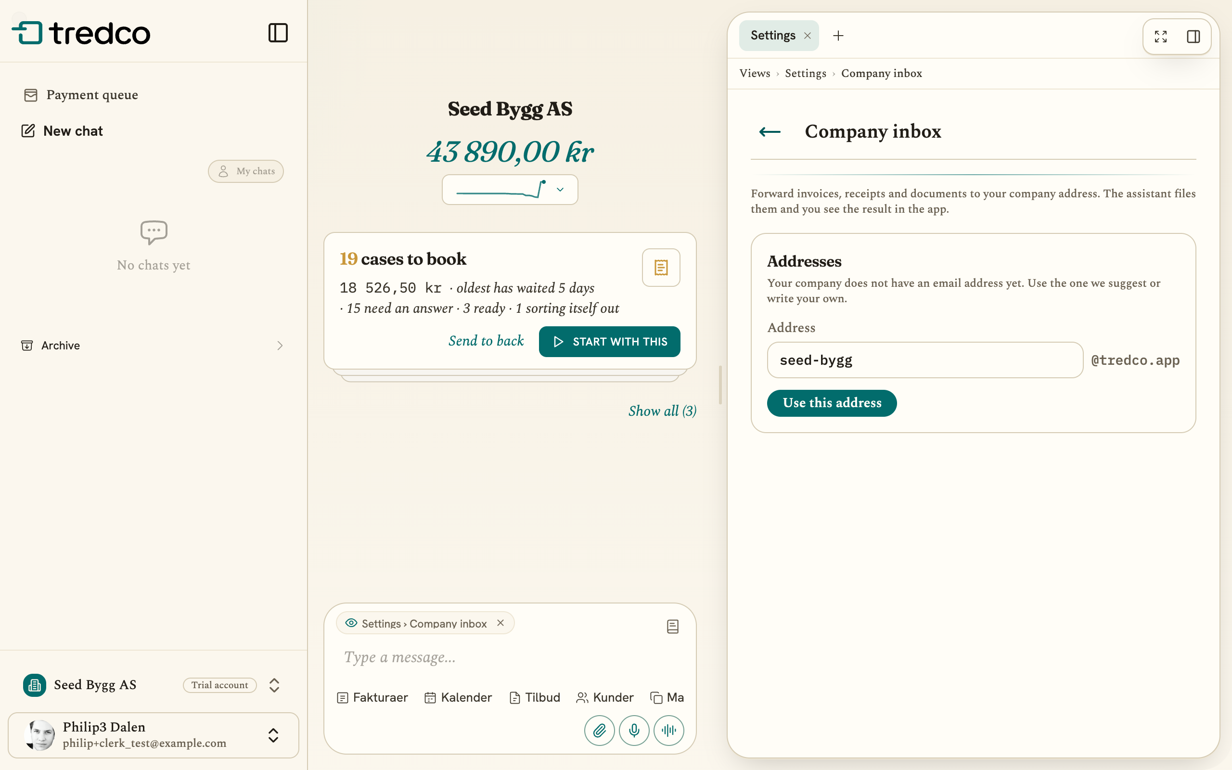Open the Tilbud shortcut
This screenshot has height=770, width=1232.
[535, 697]
